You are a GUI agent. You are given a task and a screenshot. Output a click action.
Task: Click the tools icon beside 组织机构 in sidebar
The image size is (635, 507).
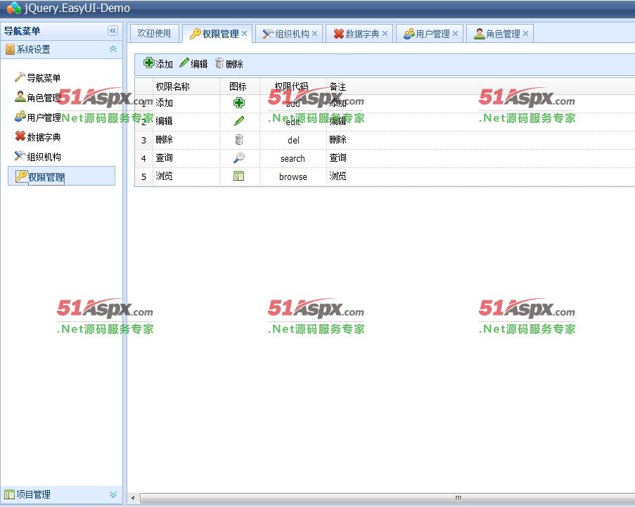[x=20, y=155]
